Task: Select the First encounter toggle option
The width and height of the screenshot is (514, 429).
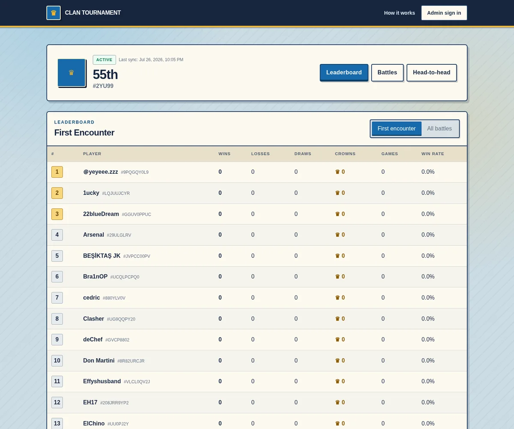Action: pyautogui.click(x=397, y=129)
